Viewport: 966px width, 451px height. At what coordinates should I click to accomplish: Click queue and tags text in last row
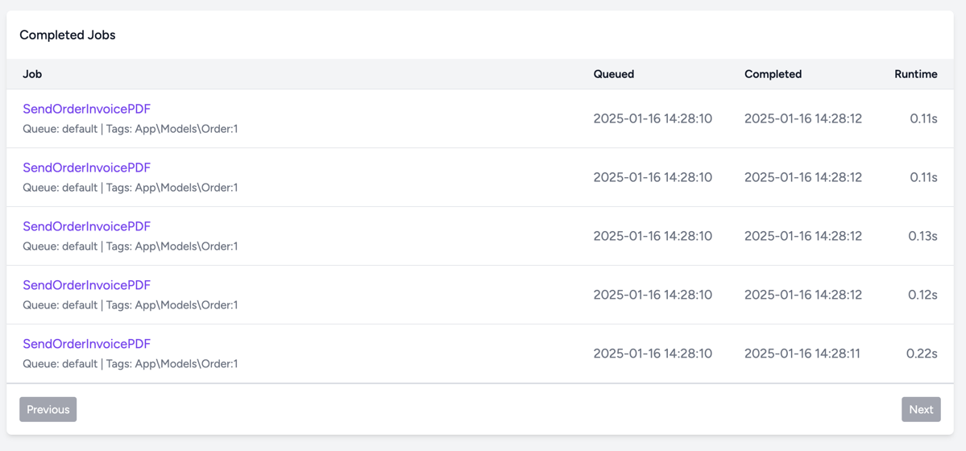click(x=130, y=363)
